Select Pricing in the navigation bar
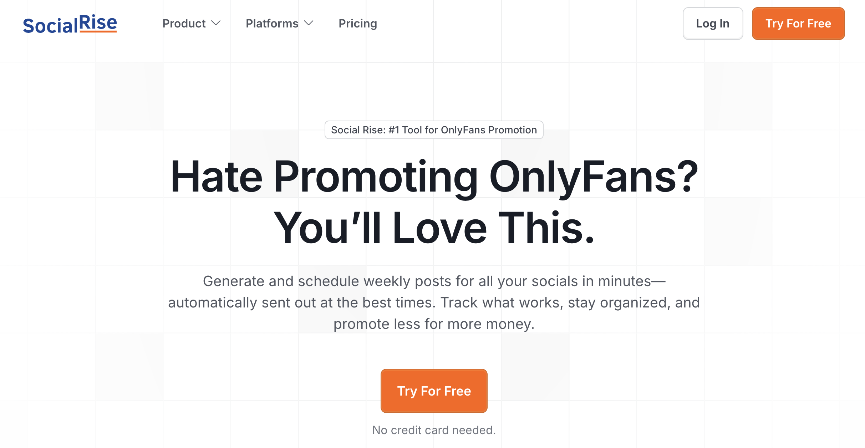 click(x=358, y=23)
